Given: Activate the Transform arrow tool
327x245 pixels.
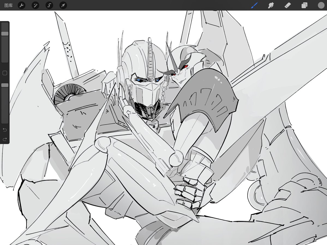Looking at the screenshot, I should [63, 5].
